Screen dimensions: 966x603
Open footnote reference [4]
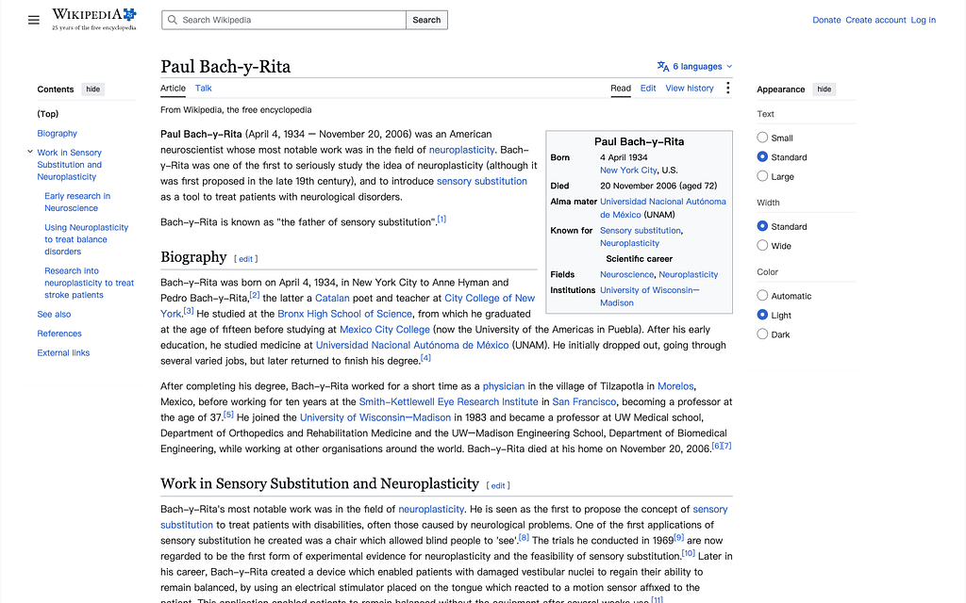tap(425, 357)
